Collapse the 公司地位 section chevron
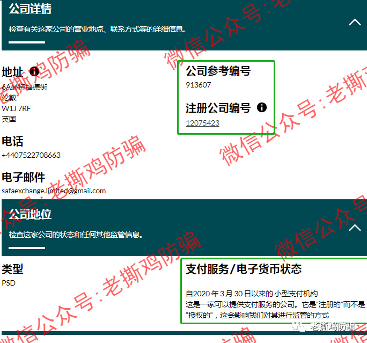Viewport: 367px width, 343px height. tap(355, 228)
